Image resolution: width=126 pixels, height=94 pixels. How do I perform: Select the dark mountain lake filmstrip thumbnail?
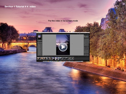click(x=60, y=58)
